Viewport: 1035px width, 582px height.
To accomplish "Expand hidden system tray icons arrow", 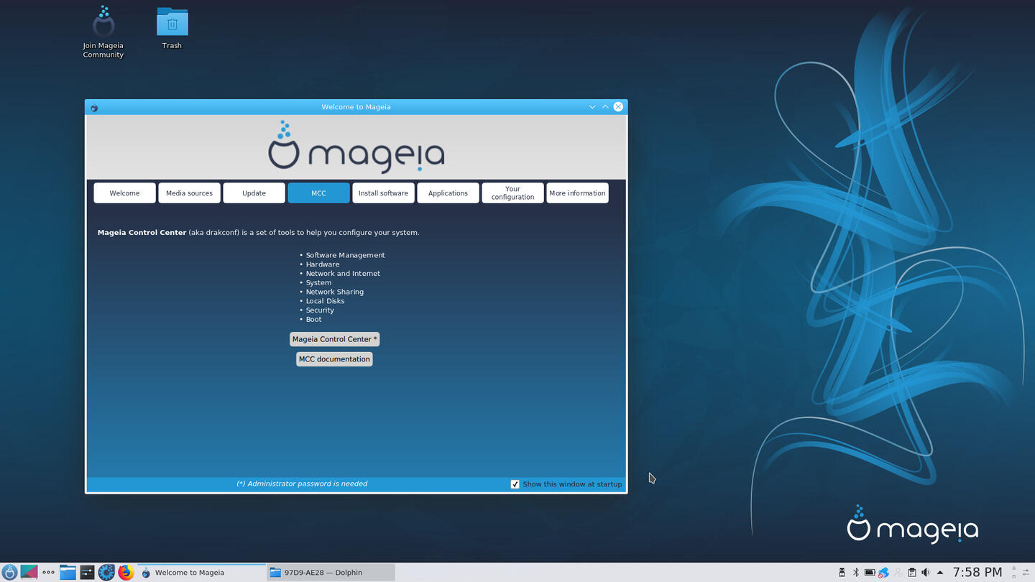I will point(940,573).
